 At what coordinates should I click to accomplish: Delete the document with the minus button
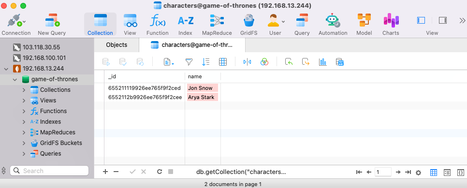click(x=116, y=172)
